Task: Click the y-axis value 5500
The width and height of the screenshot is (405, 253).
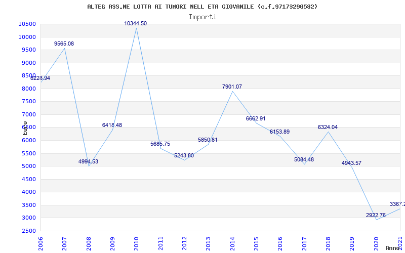Action: (x=28, y=153)
